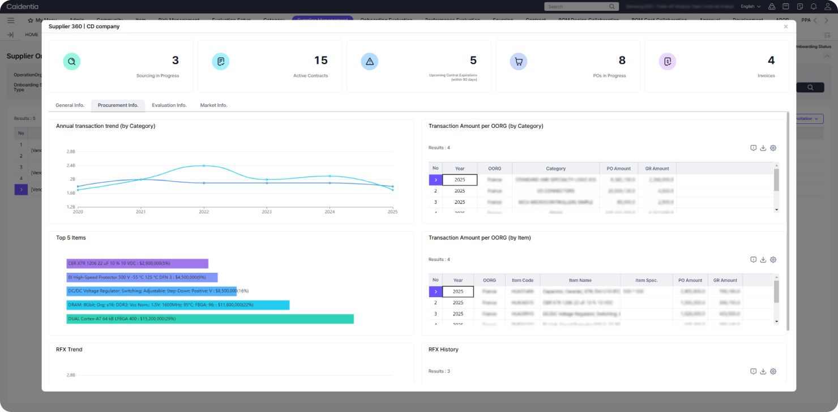Select the Market Info. tab
The width and height of the screenshot is (838, 412).
click(x=213, y=105)
